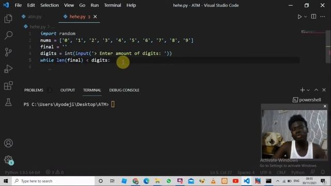Open the feedback icon in status bar
This screenshot has width=331, height=186.
click(312, 172)
